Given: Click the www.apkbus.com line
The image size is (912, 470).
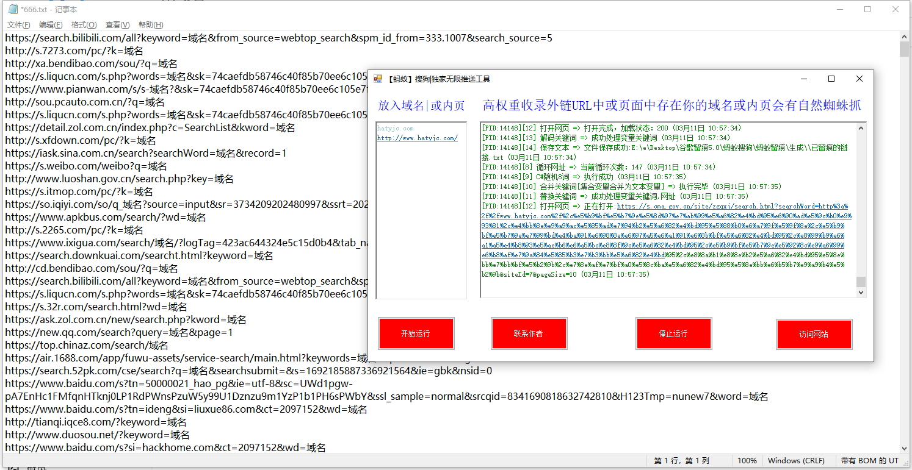Looking at the screenshot, I should point(106,217).
